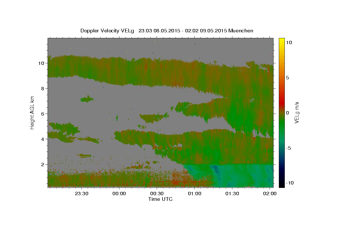Click the colorbar tick label "0"

click(288, 113)
